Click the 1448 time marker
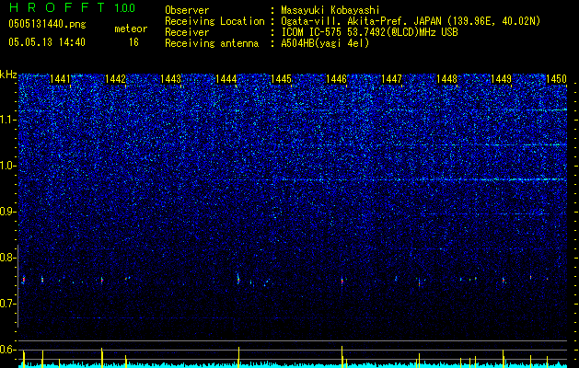Image resolution: width=579 pixels, height=368 pixels. pos(446,79)
